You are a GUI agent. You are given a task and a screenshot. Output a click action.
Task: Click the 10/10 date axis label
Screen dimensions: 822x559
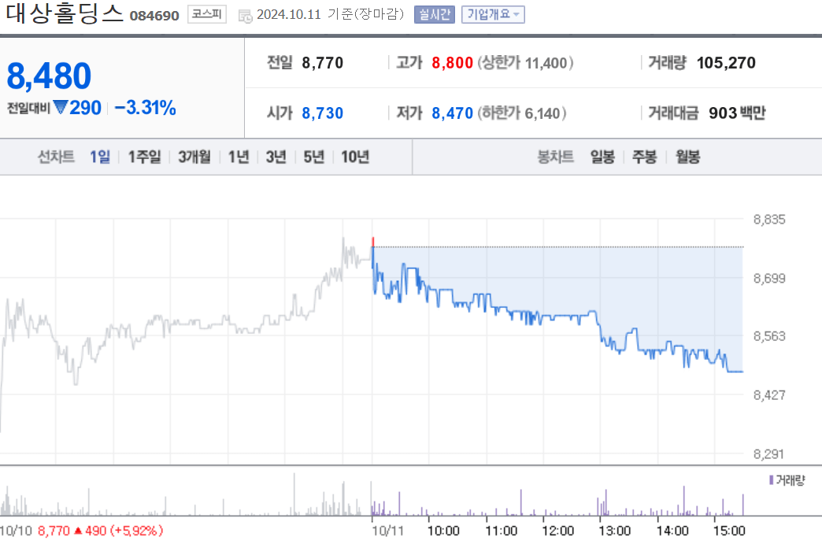tap(17, 531)
